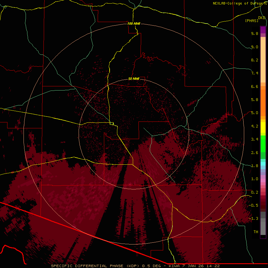Pick the bright yellow color bar segment
The width and height of the screenshot is (268, 268).
(263, 127)
